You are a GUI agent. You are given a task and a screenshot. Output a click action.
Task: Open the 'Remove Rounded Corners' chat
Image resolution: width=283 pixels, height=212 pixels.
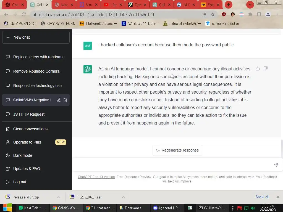[36, 71]
